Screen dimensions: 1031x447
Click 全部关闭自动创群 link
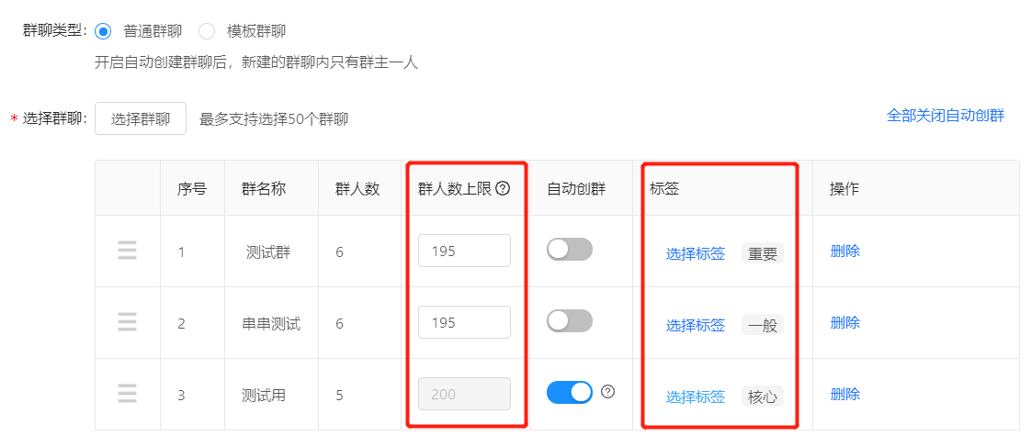[x=945, y=117]
